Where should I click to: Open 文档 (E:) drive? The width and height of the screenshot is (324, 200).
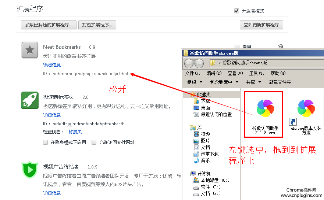click(x=211, y=193)
